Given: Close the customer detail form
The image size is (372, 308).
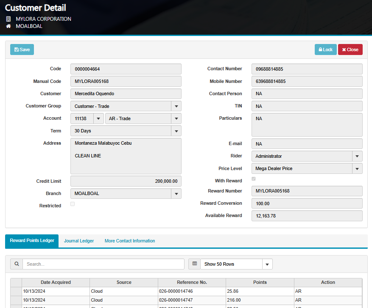Looking at the screenshot, I should (350, 49).
